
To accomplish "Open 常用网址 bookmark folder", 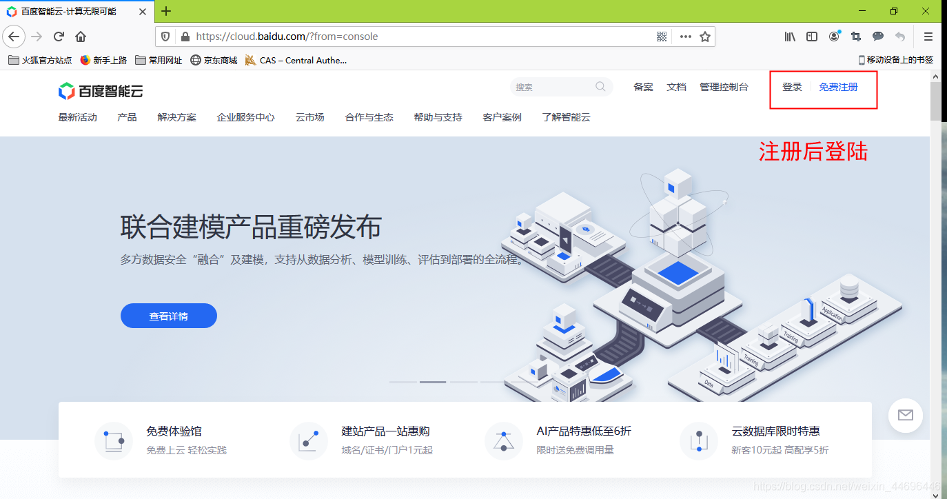I will (x=159, y=61).
